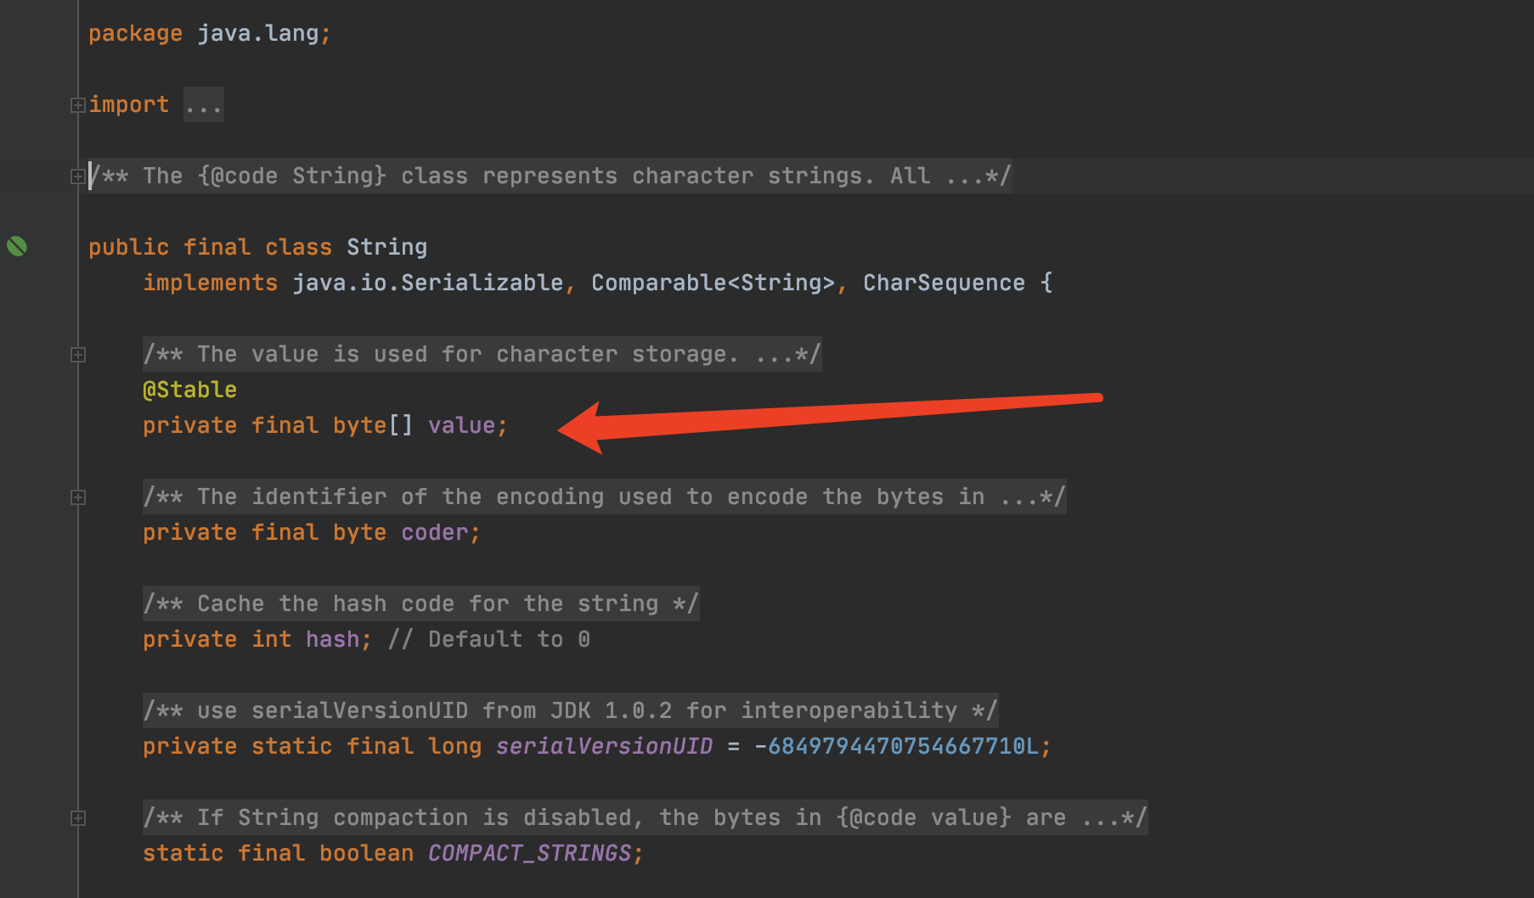Image resolution: width=1534 pixels, height=898 pixels.
Task: Expand the folded import statements
Action: coord(77,105)
